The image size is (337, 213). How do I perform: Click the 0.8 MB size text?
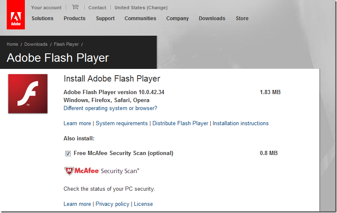pyautogui.click(x=269, y=153)
